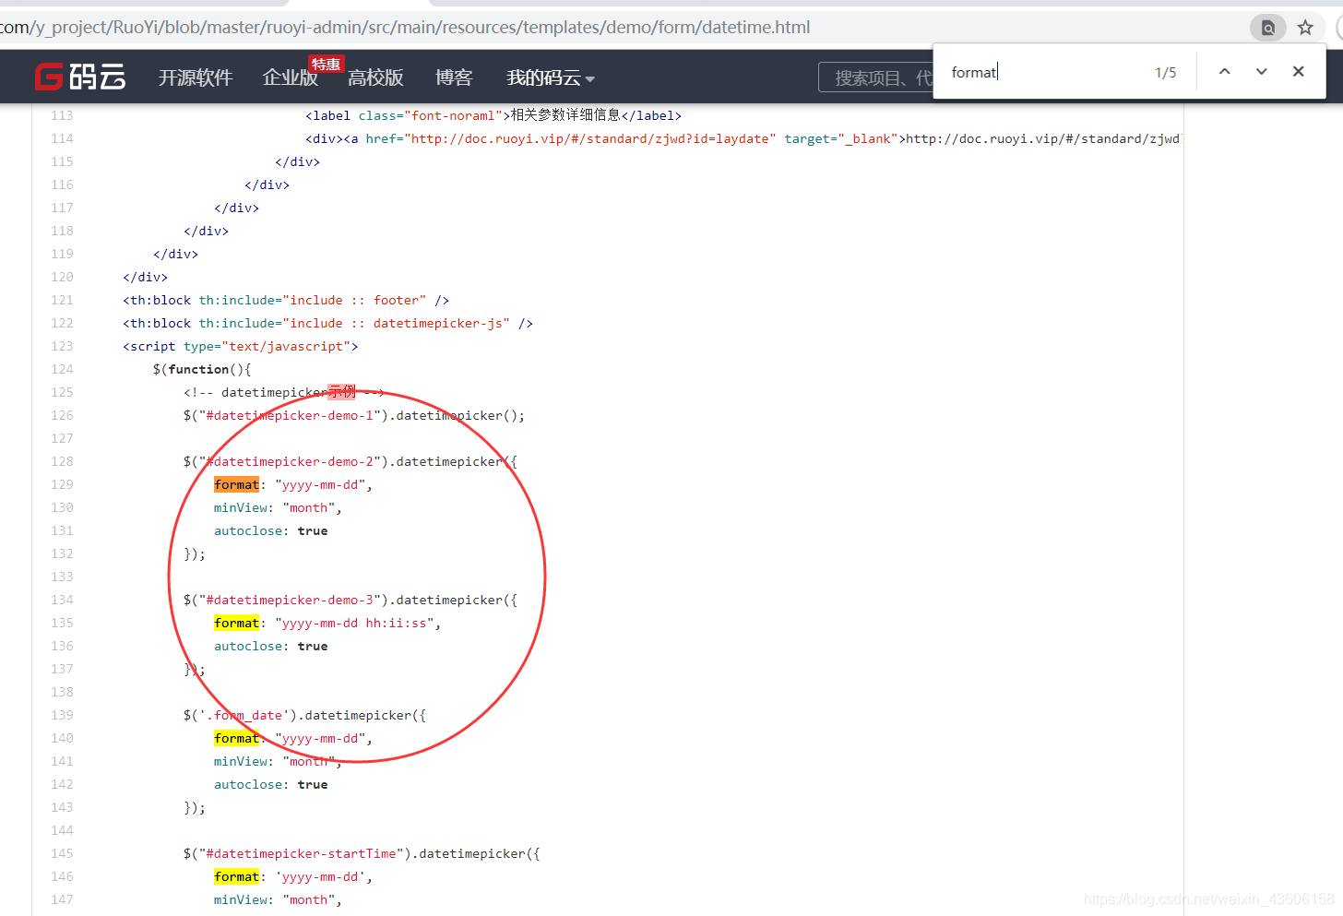
Task: Open 企业版 menu item
Action: tap(290, 77)
